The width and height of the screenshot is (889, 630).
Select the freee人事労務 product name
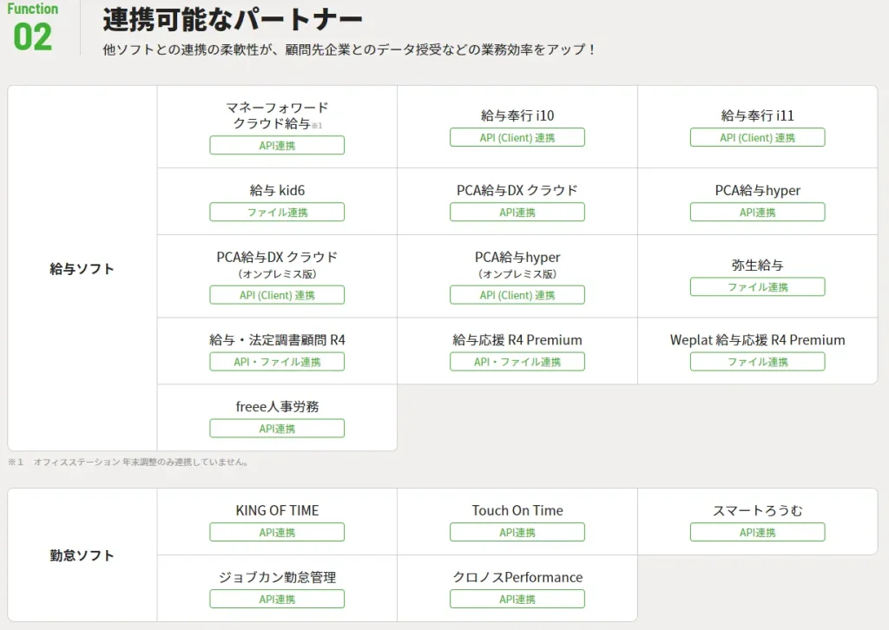(x=277, y=406)
